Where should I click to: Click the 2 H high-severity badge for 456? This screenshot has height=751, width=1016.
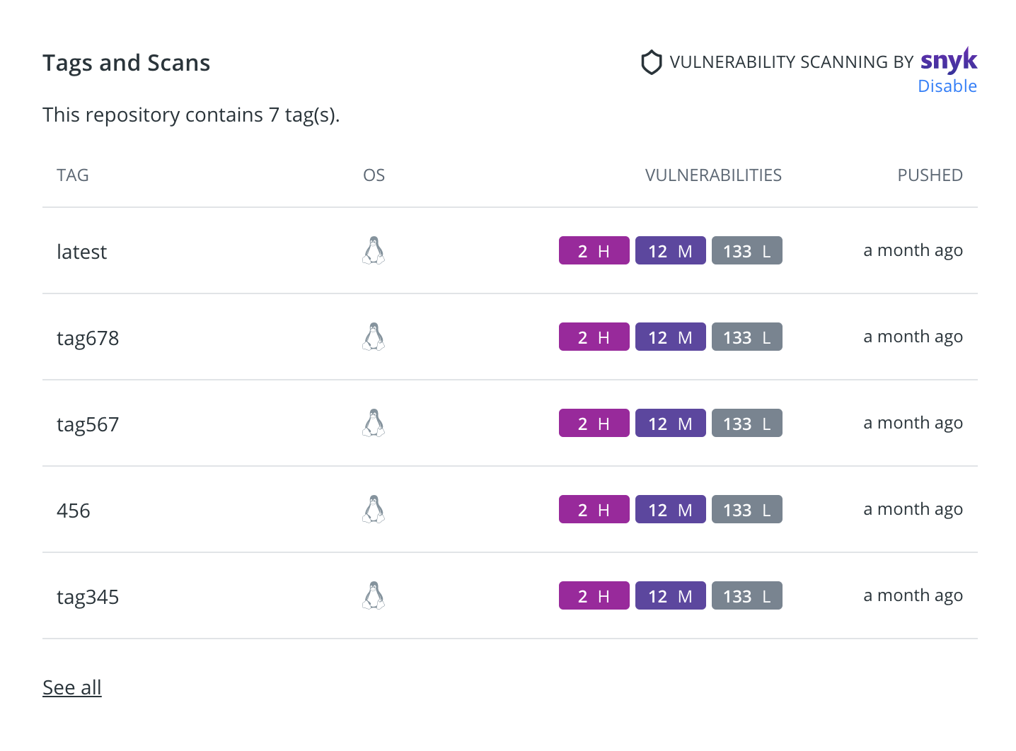594,510
